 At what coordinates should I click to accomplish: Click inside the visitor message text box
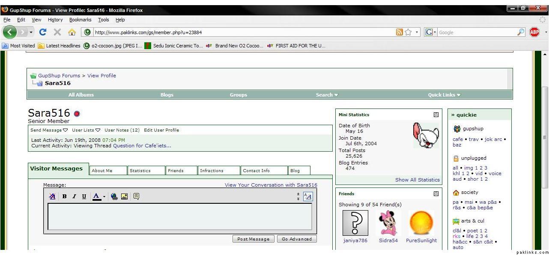180,217
